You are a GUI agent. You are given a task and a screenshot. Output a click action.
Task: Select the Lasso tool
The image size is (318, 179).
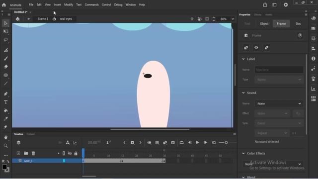pyautogui.click(x=5, y=40)
